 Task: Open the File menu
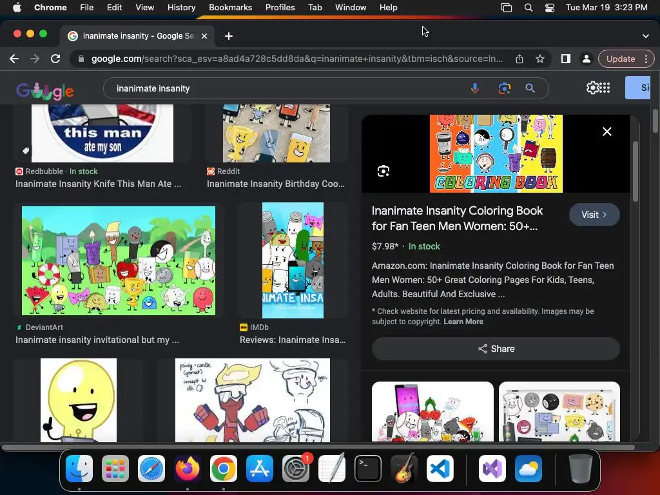[87, 8]
